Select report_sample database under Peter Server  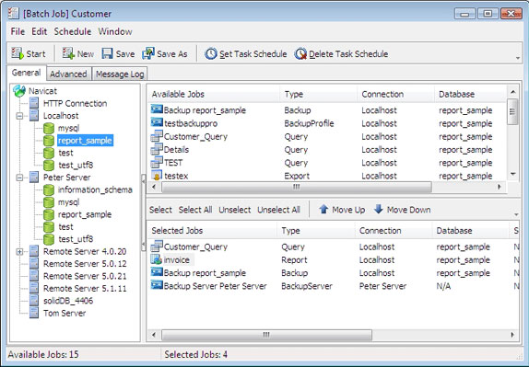point(85,214)
